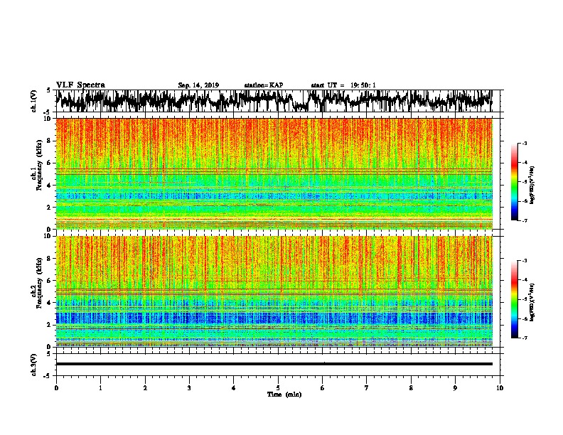Screen dimensions: 563x435
Task: Click the date 'Sep. 14, 2019'
Action: pos(198,85)
